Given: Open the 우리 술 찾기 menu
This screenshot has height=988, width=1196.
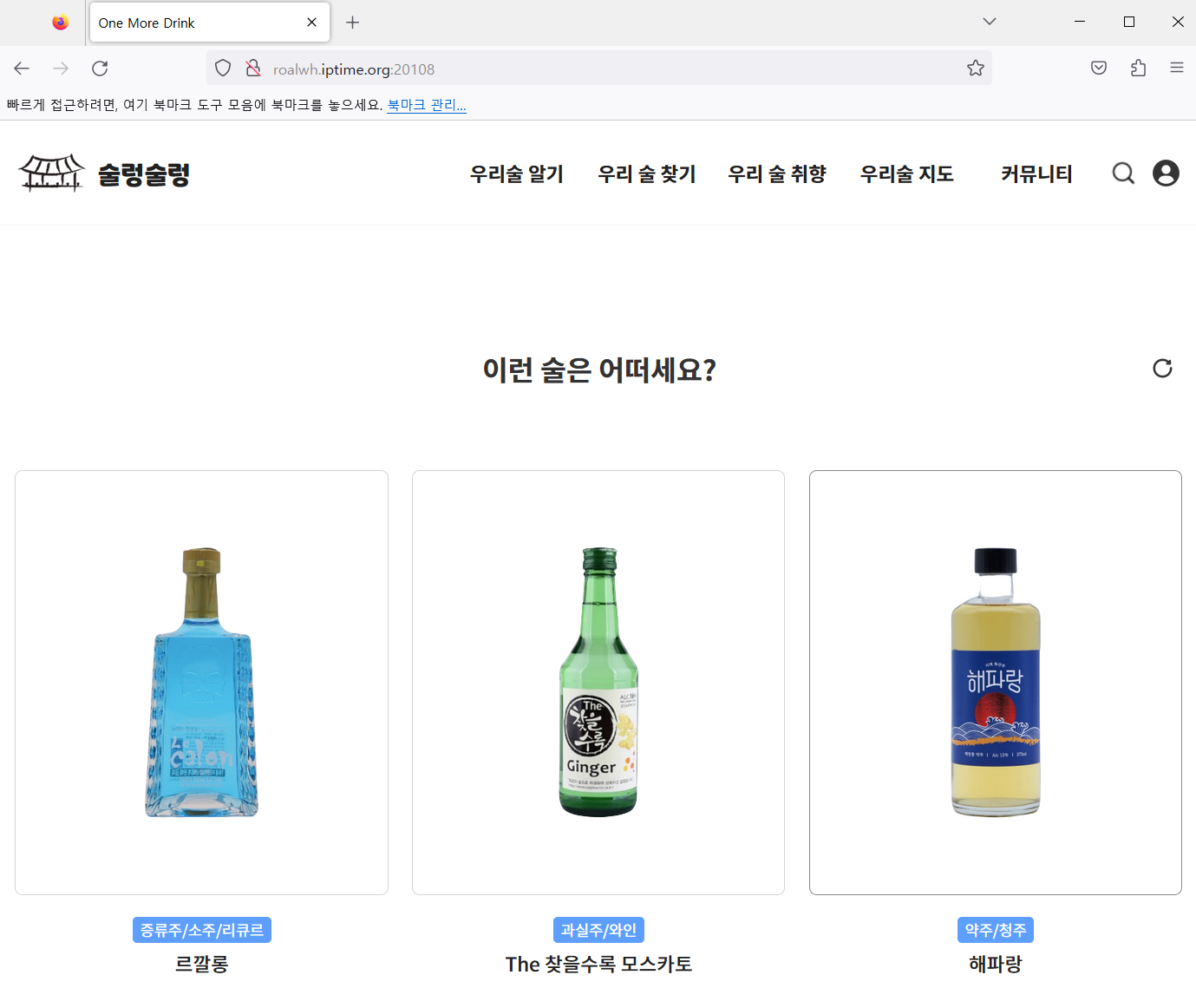Looking at the screenshot, I should pos(647,174).
